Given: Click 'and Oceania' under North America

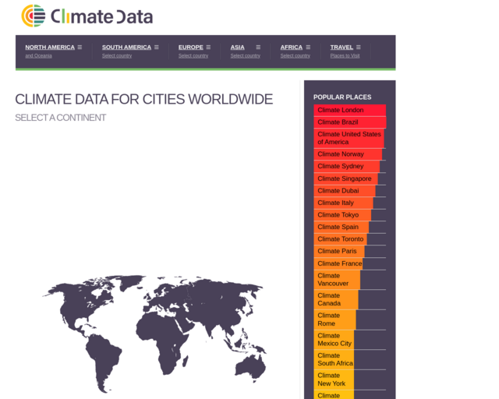Looking at the screenshot, I should tap(38, 55).
